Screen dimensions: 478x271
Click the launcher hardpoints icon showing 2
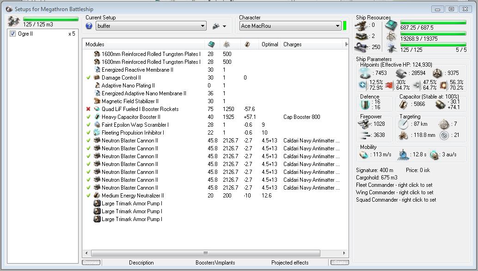click(x=361, y=36)
